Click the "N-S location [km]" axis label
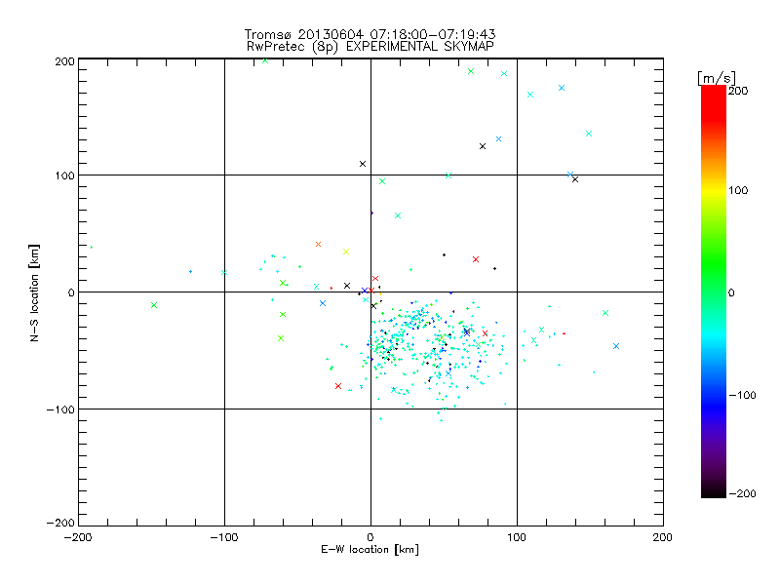This screenshot has height=585, width=780. click(x=34, y=292)
